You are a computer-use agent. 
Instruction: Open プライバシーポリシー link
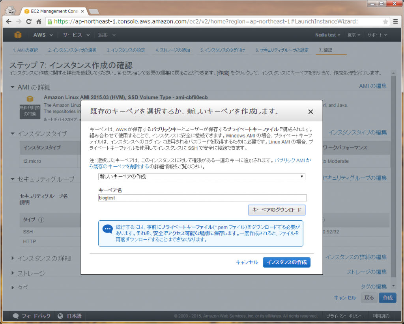tap(345, 316)
